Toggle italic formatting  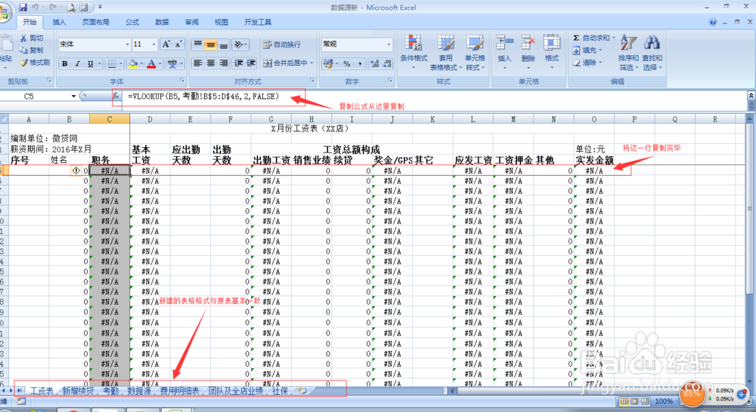(77, 63)
